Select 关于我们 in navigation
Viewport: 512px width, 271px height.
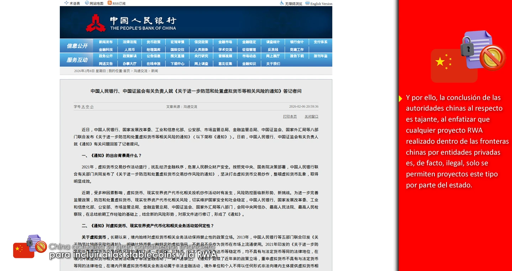[x=273, y=64]
